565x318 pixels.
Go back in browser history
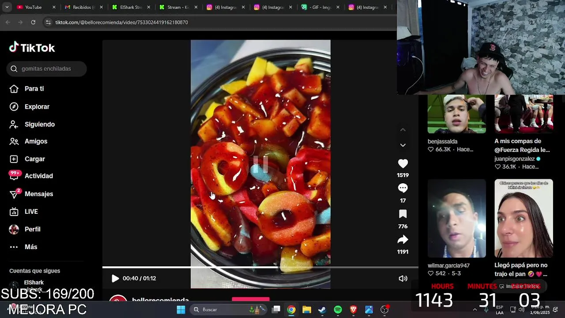[x=8, y=22]
